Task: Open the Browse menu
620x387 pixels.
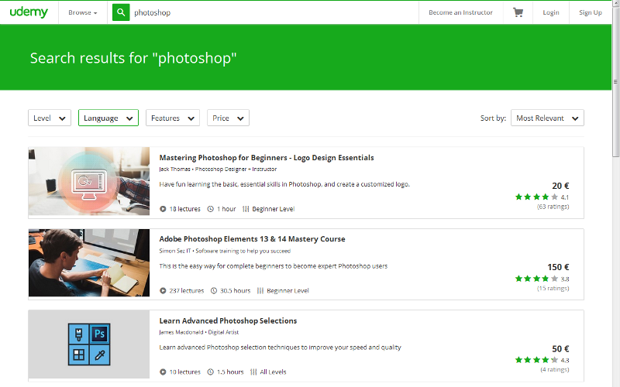Action: [x=82, y=12]
